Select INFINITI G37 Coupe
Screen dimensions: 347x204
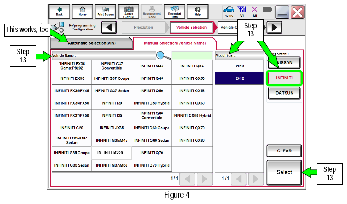(112, 78)
